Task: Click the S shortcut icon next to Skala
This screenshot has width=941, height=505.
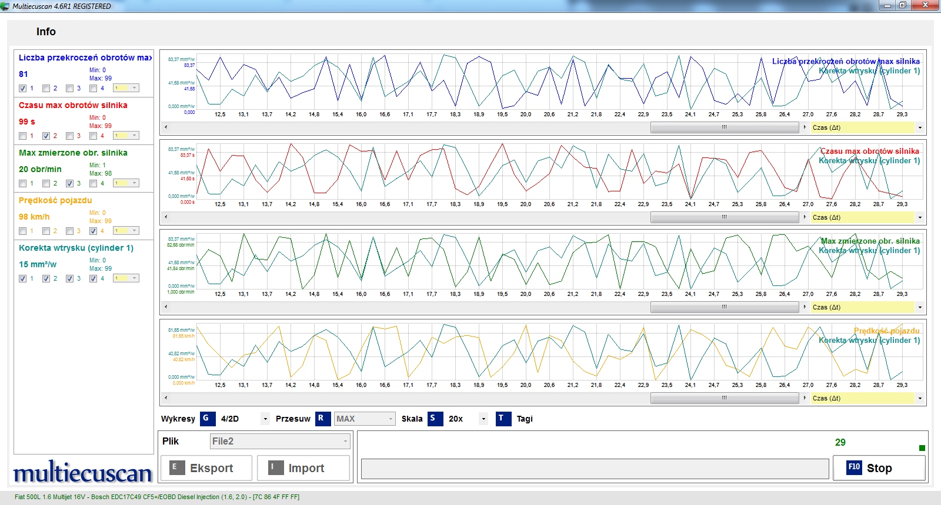Action: click(435, 419)
